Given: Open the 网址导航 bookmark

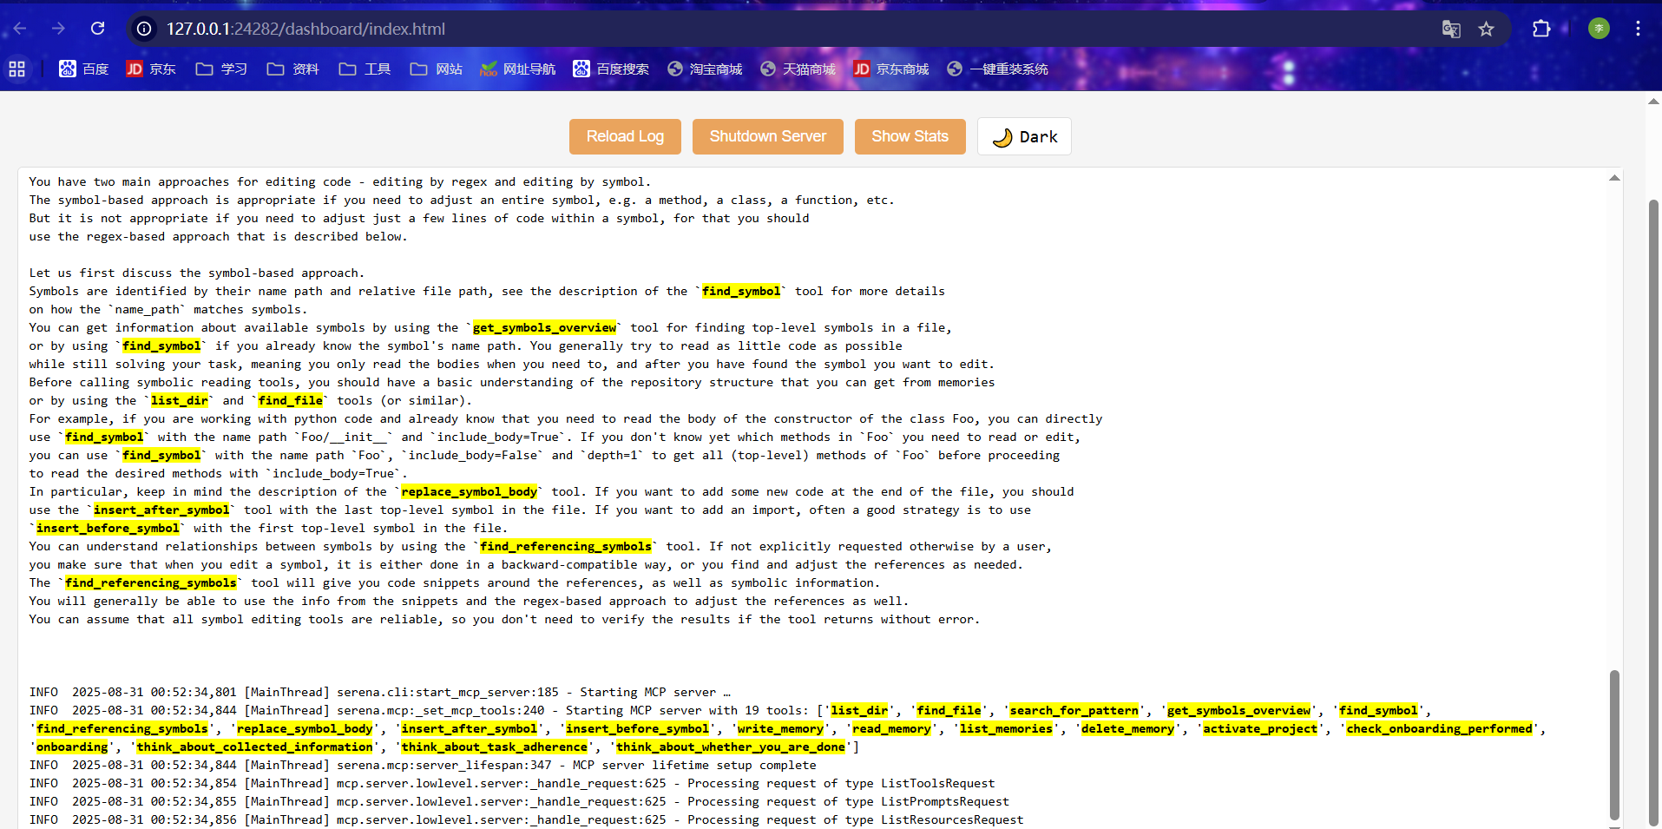Looking at the screenshot, I should coord(518,69).
